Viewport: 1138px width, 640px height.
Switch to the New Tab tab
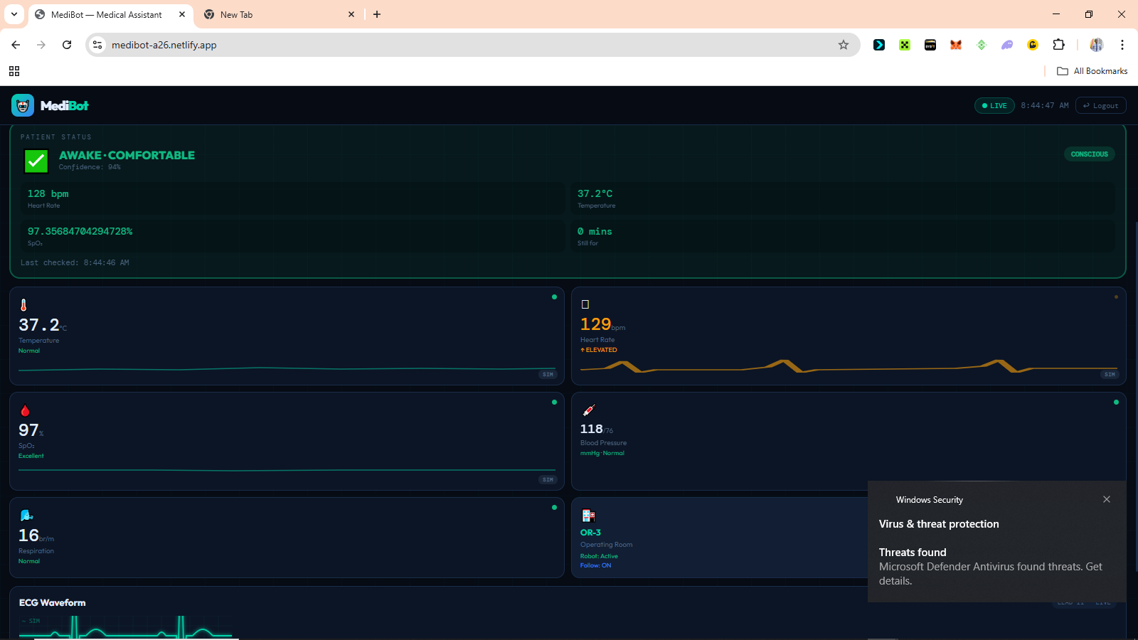[x=279, y=14]
